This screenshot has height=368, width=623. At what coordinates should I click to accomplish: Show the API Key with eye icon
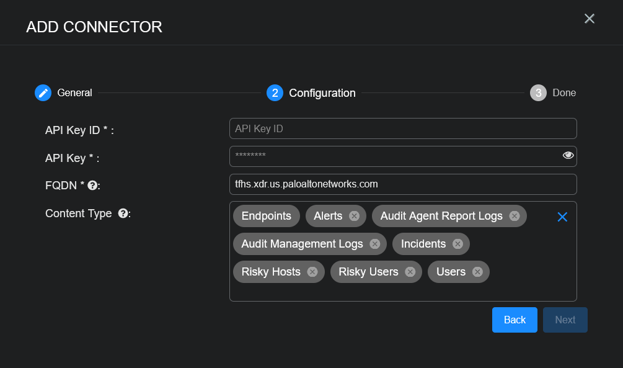(568, 156)
